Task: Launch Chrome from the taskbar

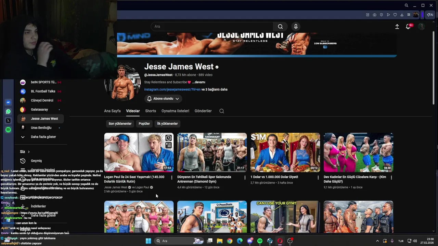Action: pos(230,241)
